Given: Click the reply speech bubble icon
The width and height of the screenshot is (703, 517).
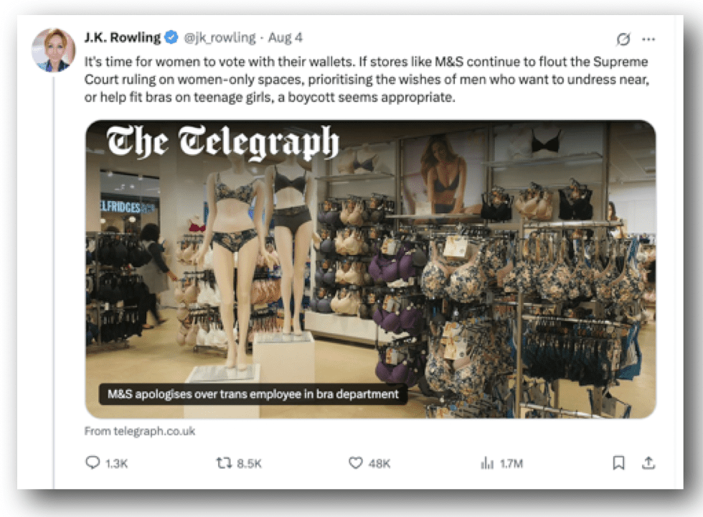Looking at the screenshot, I should [93, 462].
